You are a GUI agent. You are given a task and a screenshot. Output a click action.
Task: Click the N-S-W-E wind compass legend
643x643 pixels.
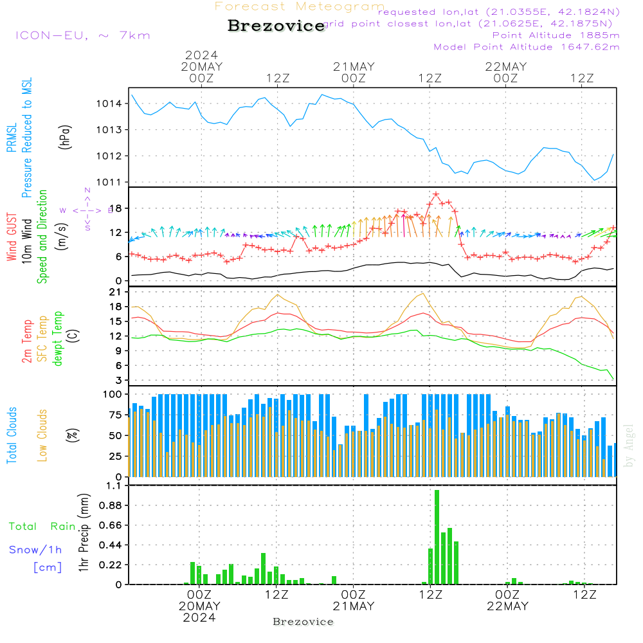(87, 210)
